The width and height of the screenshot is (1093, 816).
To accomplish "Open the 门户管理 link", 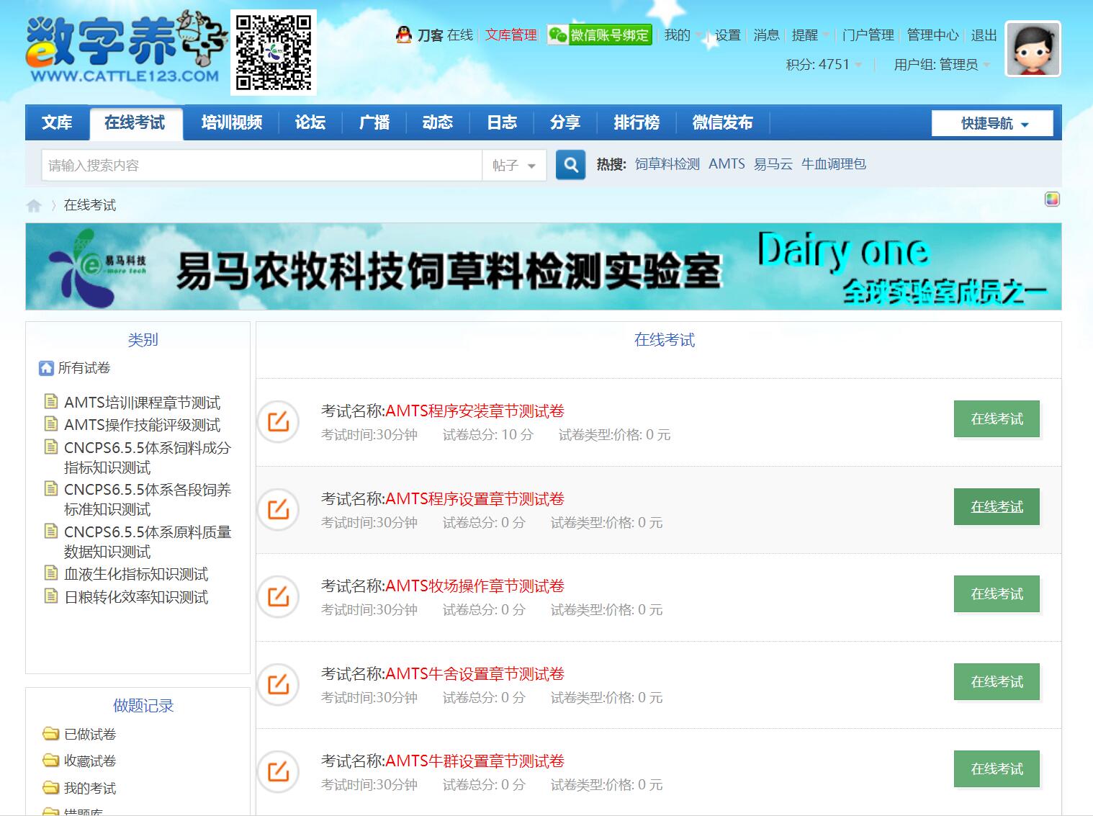I will click(868, 35).
